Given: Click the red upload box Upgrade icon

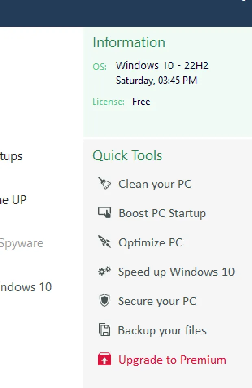Looking at the screenshot, I should [x=104, y=359].
